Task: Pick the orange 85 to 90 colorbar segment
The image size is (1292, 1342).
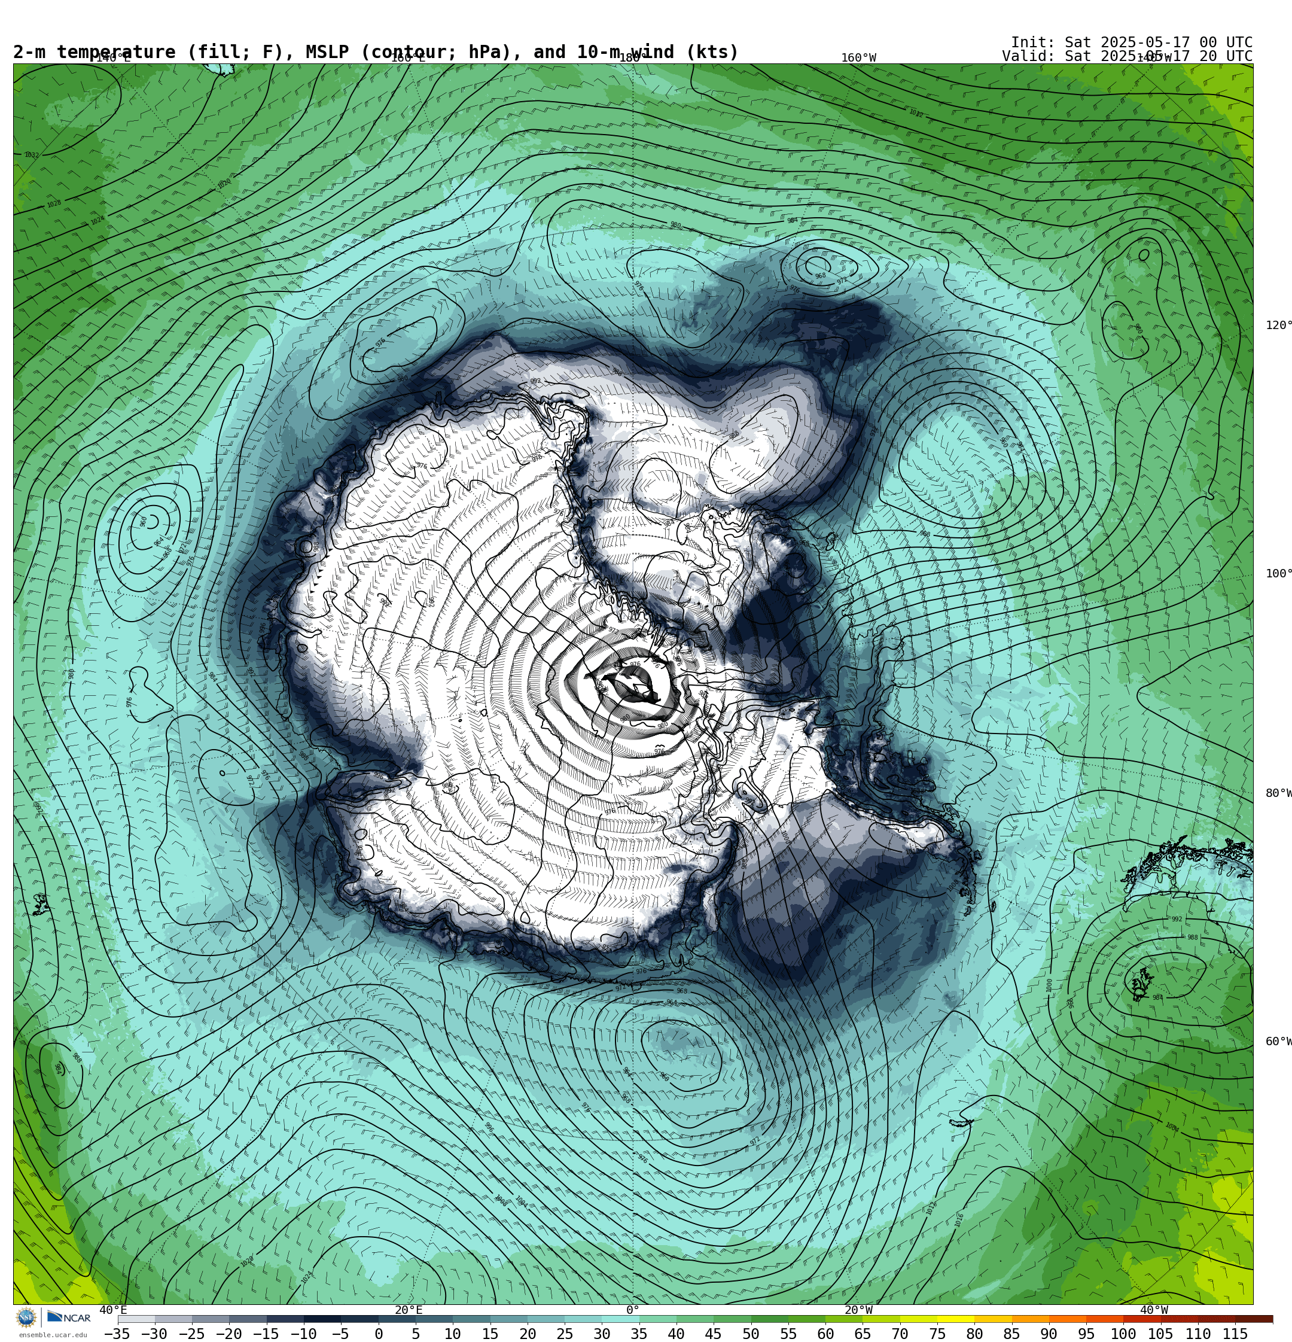Action: [1030, 1319]
